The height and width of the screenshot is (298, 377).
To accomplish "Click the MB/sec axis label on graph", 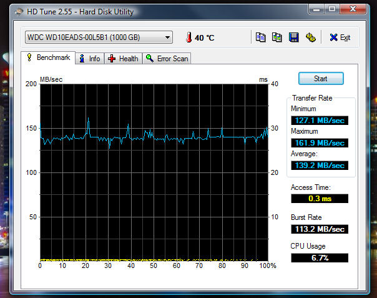I will pyautogui.click(x=51, y=79).
